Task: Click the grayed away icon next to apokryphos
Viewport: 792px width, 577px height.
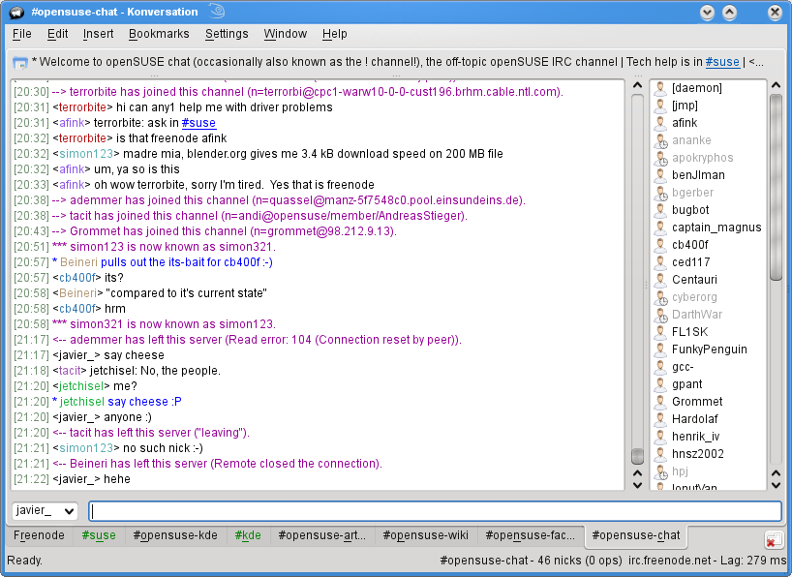Action: tap(662, 157)
